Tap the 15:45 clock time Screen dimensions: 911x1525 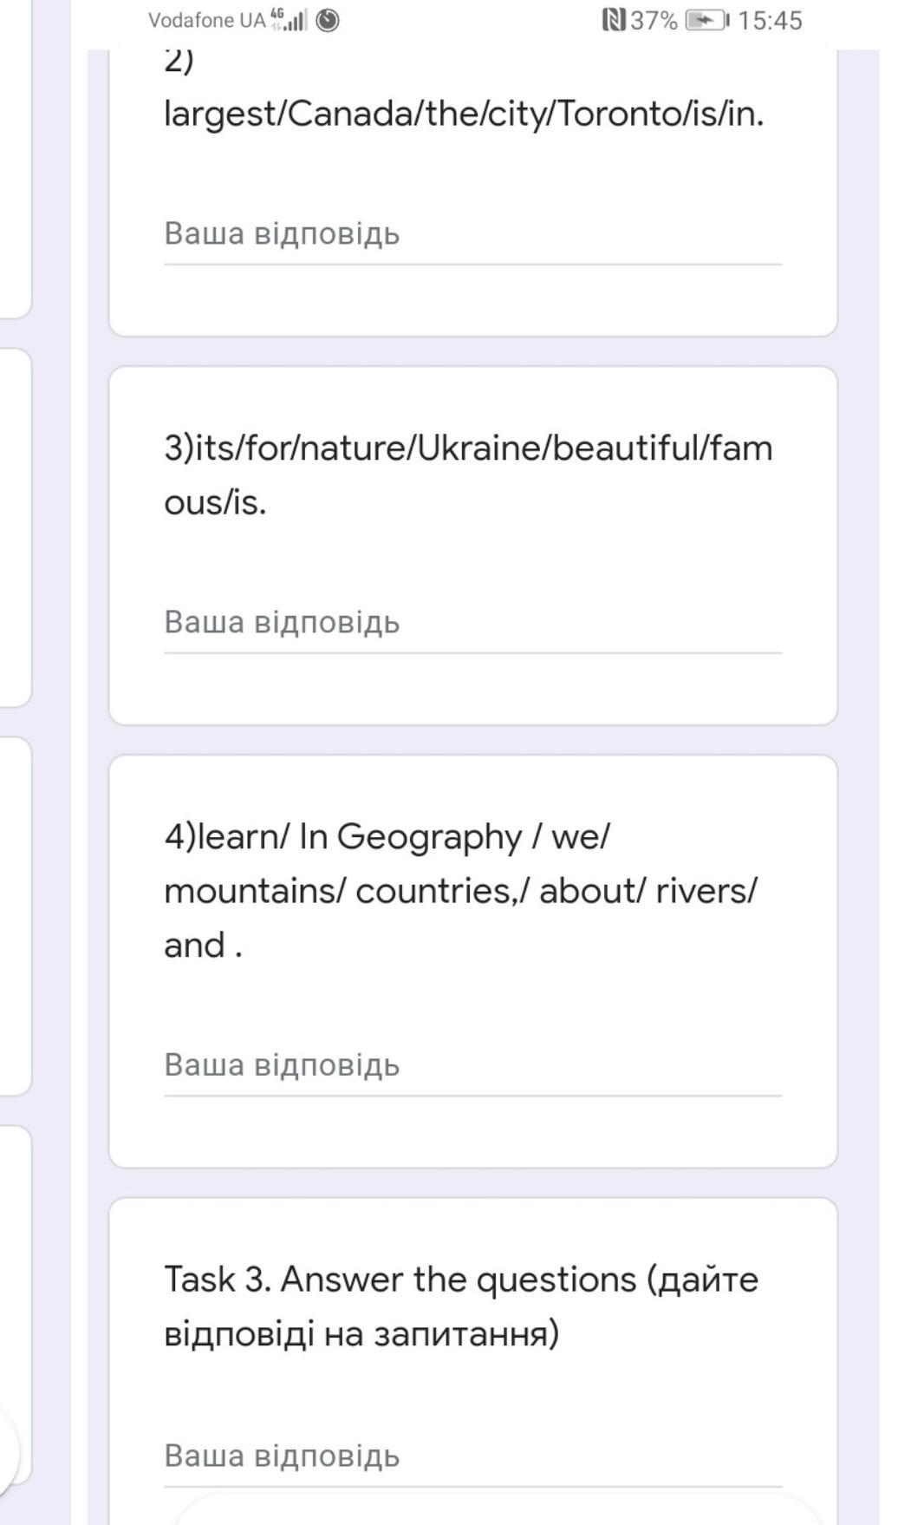click(x=770, y=20)
